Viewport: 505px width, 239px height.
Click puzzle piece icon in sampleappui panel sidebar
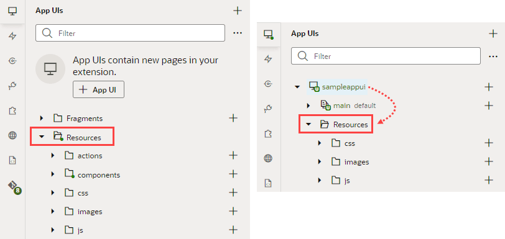click(268, 133)
